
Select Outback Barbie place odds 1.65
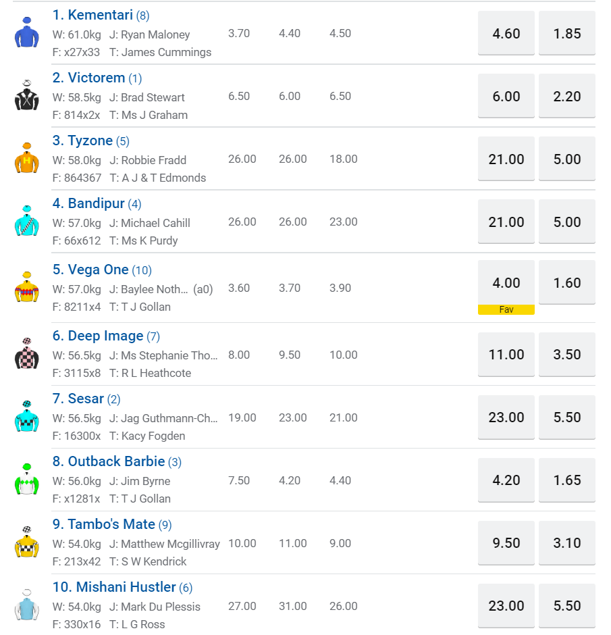click(567, 480)
